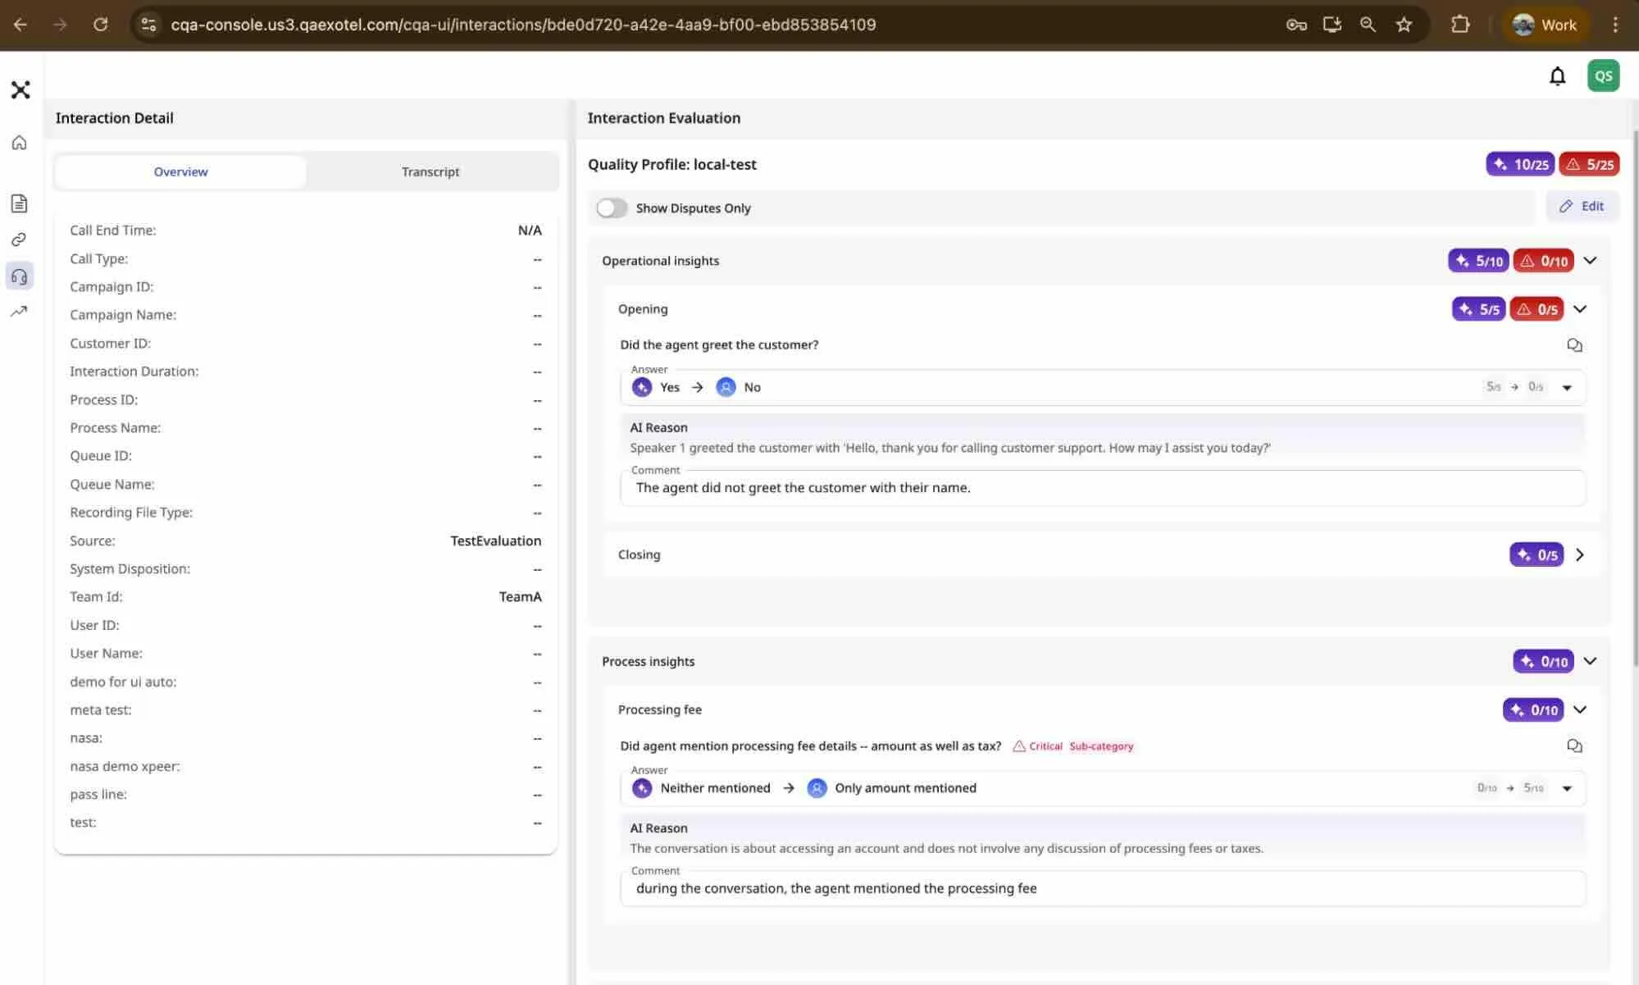Open Chrome three-dot menu
The image size is (1639, 985).
[1615, 25]
